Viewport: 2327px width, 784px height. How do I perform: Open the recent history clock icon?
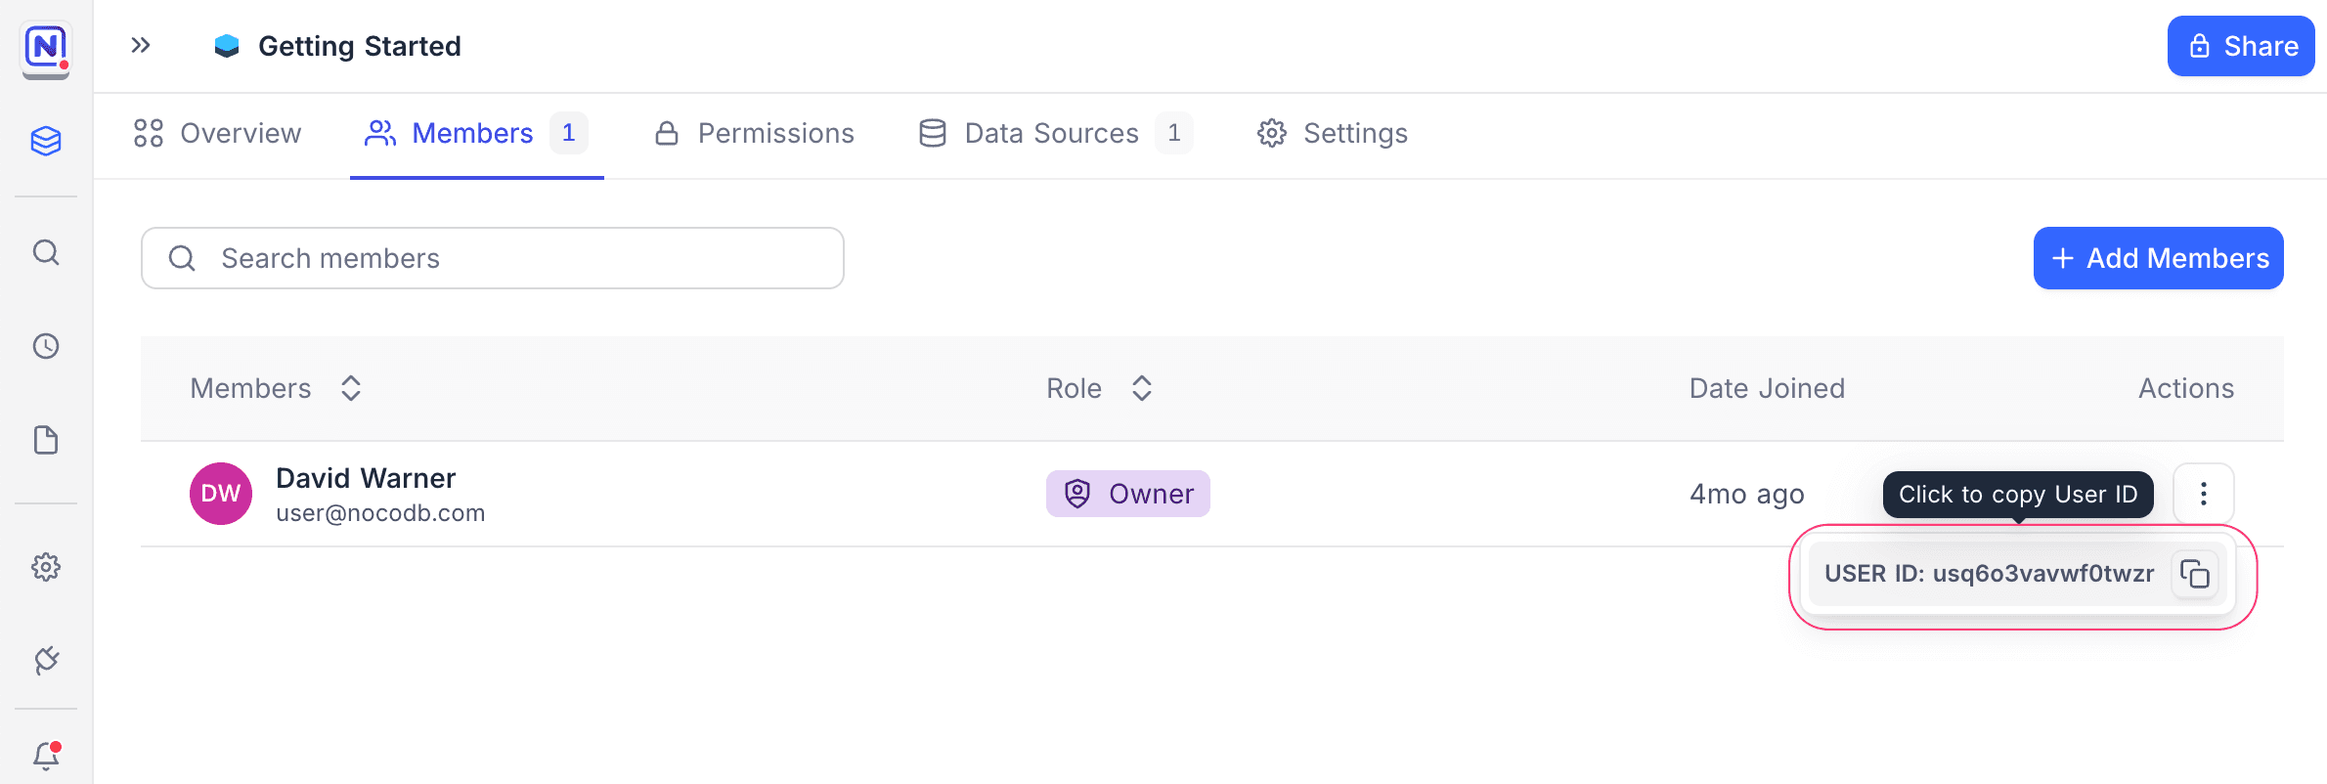pos(46,346)
